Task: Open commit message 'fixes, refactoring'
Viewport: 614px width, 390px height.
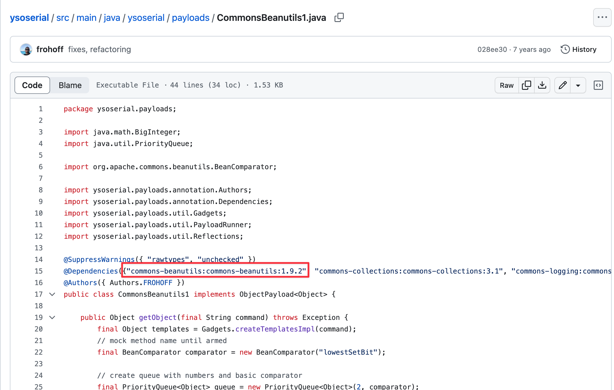Action: click(99, 50)
